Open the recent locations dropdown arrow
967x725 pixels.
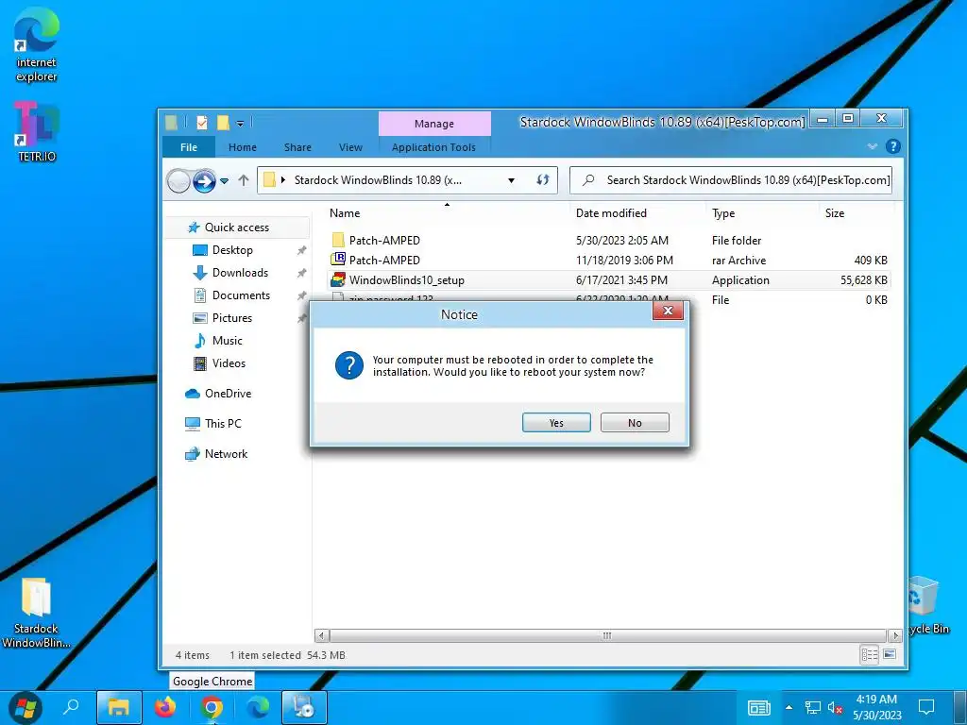coord(225,180)
